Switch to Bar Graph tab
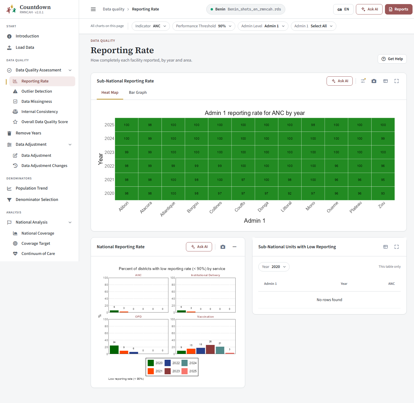The image size is (414, 403). click(138, 93)
